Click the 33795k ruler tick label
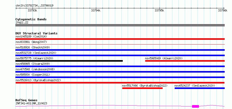Viewport: 232px width, 109px height. [x=159, y=10]
